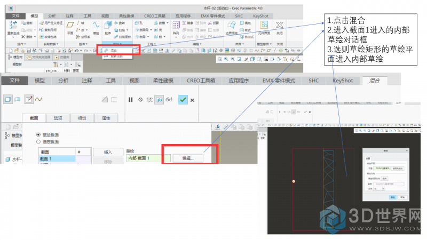
Task: Select the 孔 (Hole) tool
Action: coord(139,23)
